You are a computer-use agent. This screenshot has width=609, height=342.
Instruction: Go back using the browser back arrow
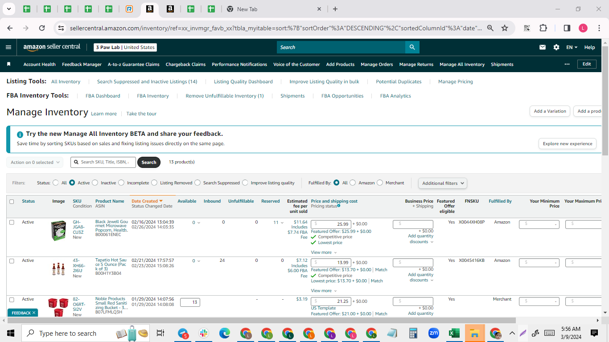pyautogui.click(x=10, y=28)
